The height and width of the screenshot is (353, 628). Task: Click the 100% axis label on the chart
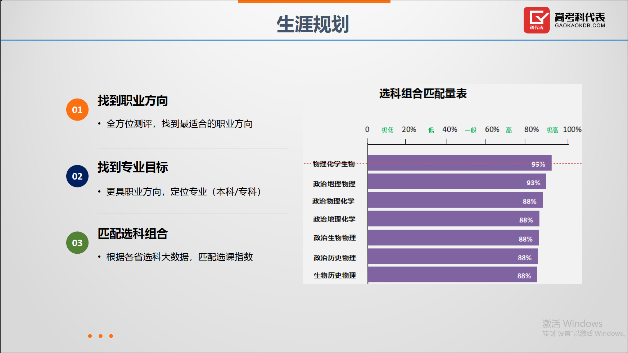tap(572, 130)
